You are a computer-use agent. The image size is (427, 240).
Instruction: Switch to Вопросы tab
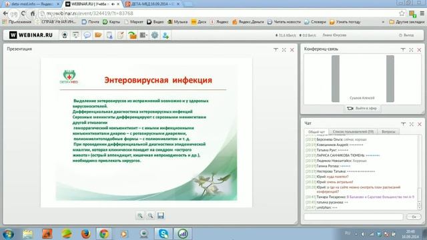pos(388,131)
